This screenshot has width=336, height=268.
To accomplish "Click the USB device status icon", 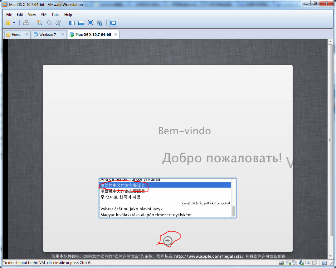I will 314,263.
